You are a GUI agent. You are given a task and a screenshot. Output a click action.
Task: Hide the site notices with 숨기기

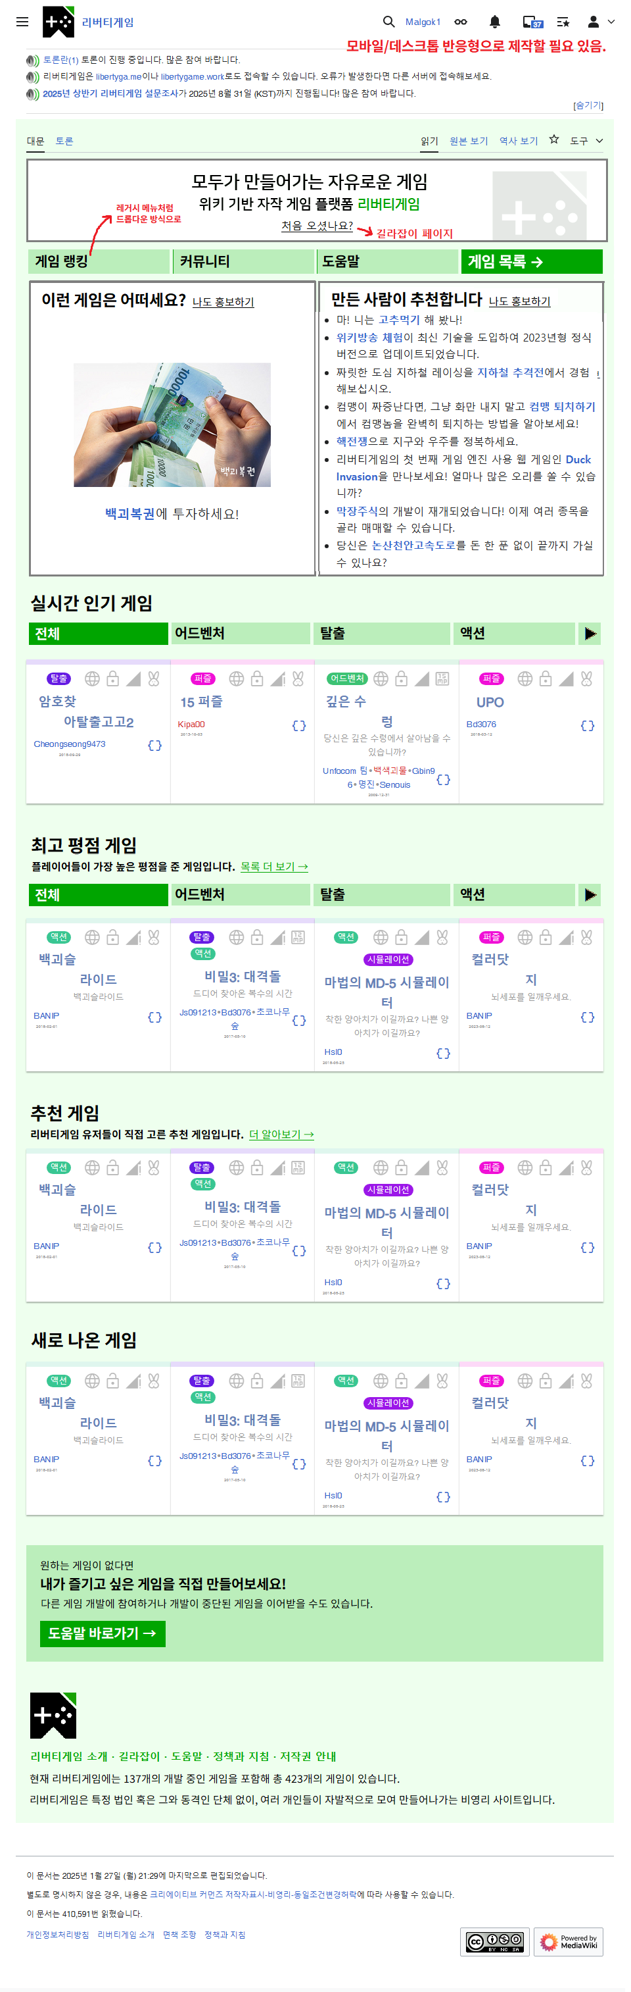point(588,105)
